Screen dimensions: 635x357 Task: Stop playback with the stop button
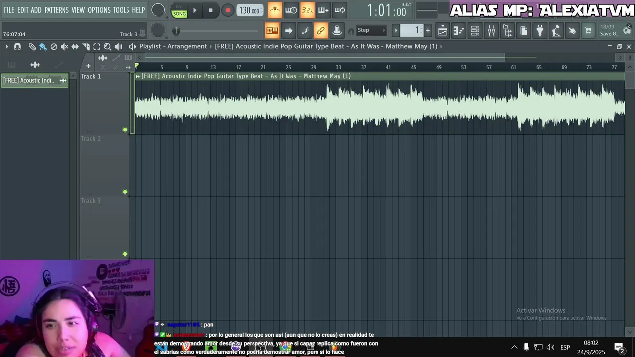(211, 10)
